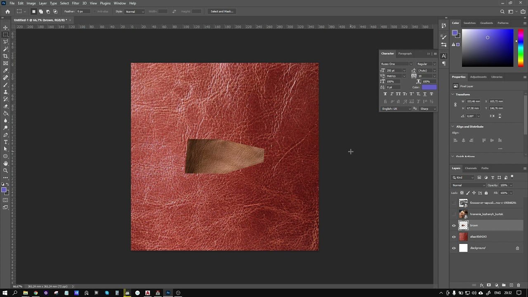This screenshot has width=528, height=297.
Task: Show the hranenie_kozhanyh_kurtok layer
Action: [454, 214]
